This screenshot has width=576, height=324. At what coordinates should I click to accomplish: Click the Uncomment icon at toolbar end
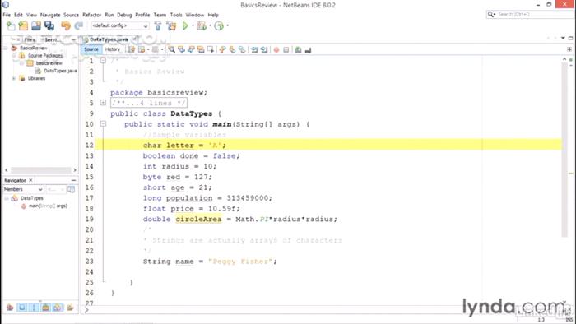[x=309, y=49]
